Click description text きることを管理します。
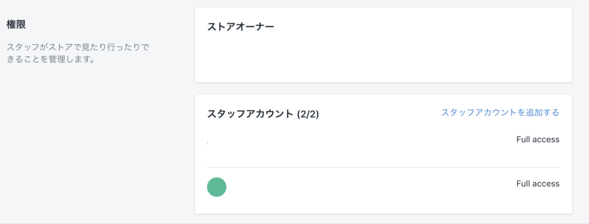The width and height of the screenshot is (589, 224). (x=51, y=59)
